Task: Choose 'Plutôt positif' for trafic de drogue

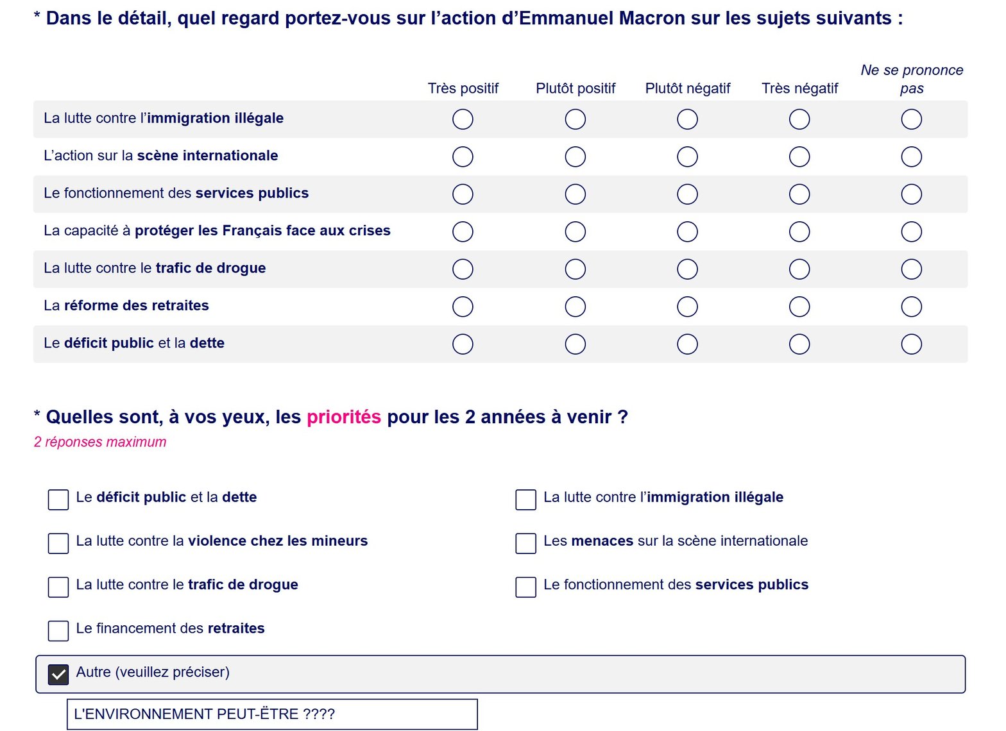Action: pyautogui.click(x=575, y=269)
